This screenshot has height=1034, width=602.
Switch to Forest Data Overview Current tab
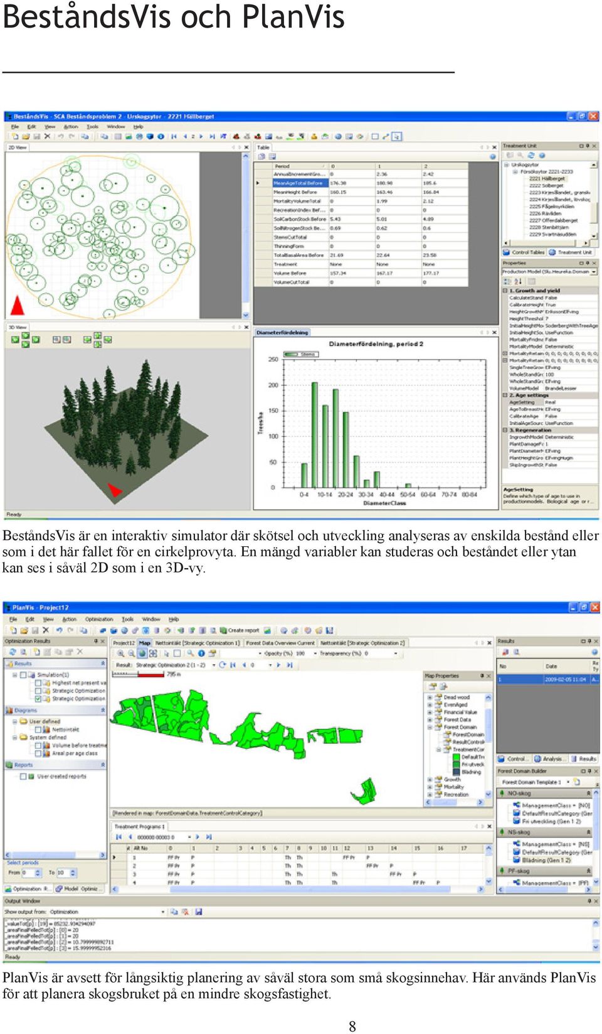pyautogui.click(x=280, y=643)
